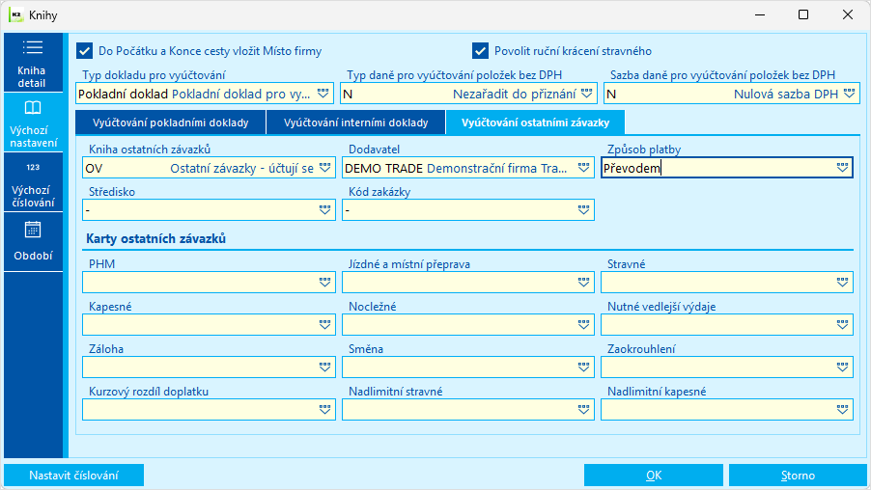The height and width of the screenshot is (490, 871).
Task: Open 'Nutné vedlejší výdaje' dropdown
Action: tap(842, 325)
